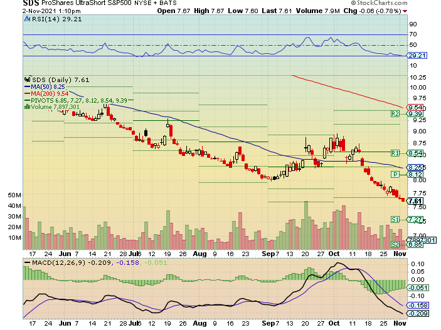Click the 6.85 pivot value on right axis
Viewport: 441px width, 330px height.
click(x=415, y=245)
